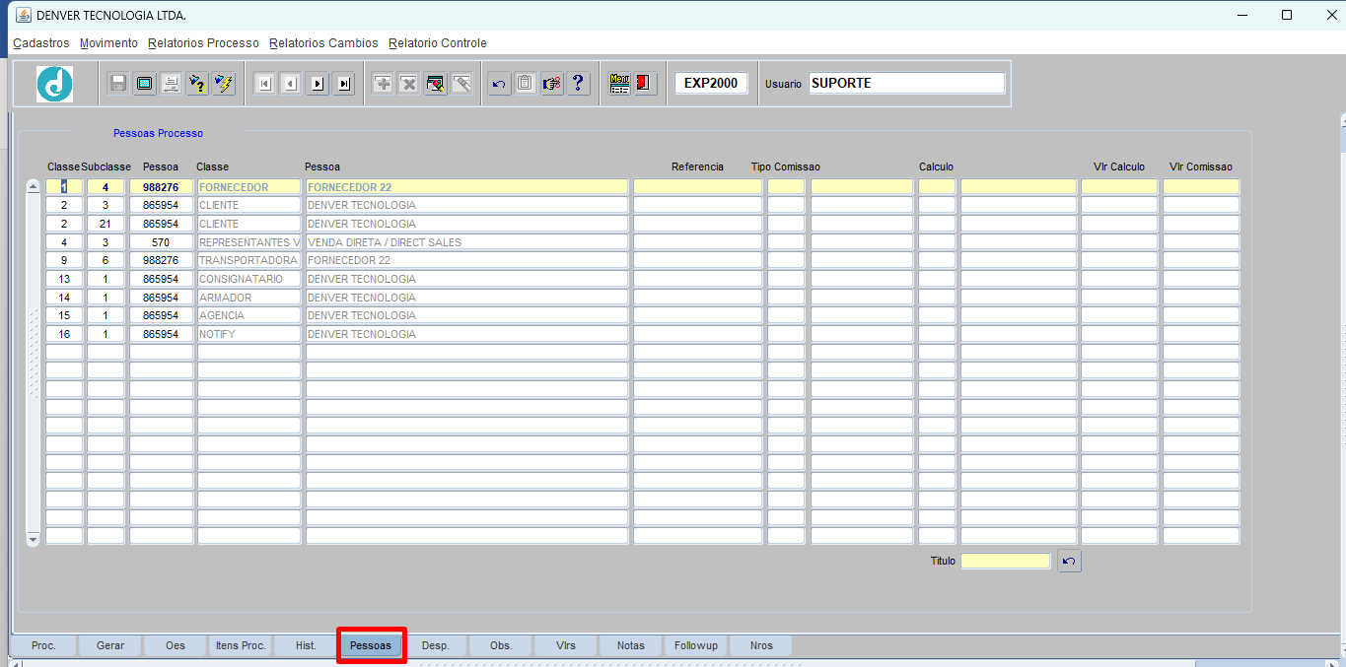The width and height of the screenshot is (1346, 667).
Task: Go to the previous record
Action: [290, 84]
